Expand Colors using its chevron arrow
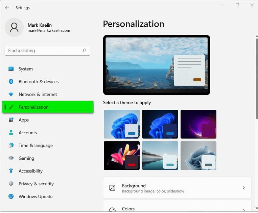Viewport: 258px width, 213px height. pos(243,210)
